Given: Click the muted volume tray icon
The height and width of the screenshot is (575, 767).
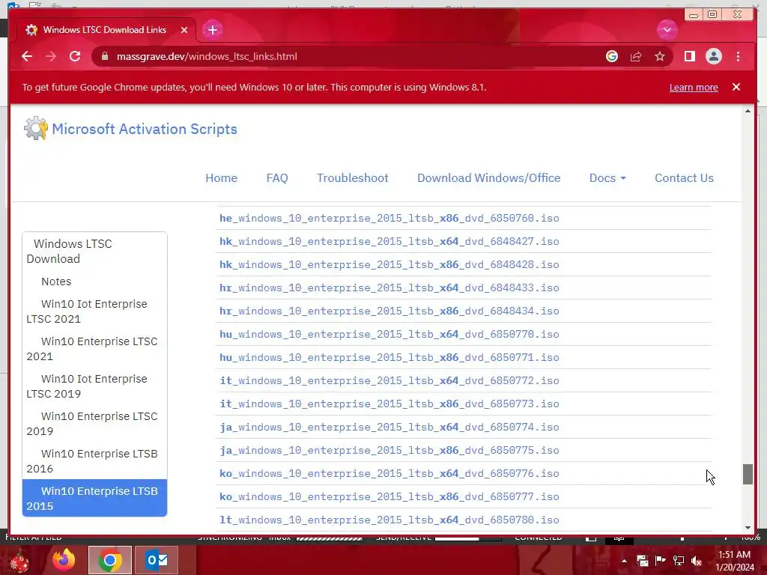Looking at the screenshot, I should tap(697, 561).
